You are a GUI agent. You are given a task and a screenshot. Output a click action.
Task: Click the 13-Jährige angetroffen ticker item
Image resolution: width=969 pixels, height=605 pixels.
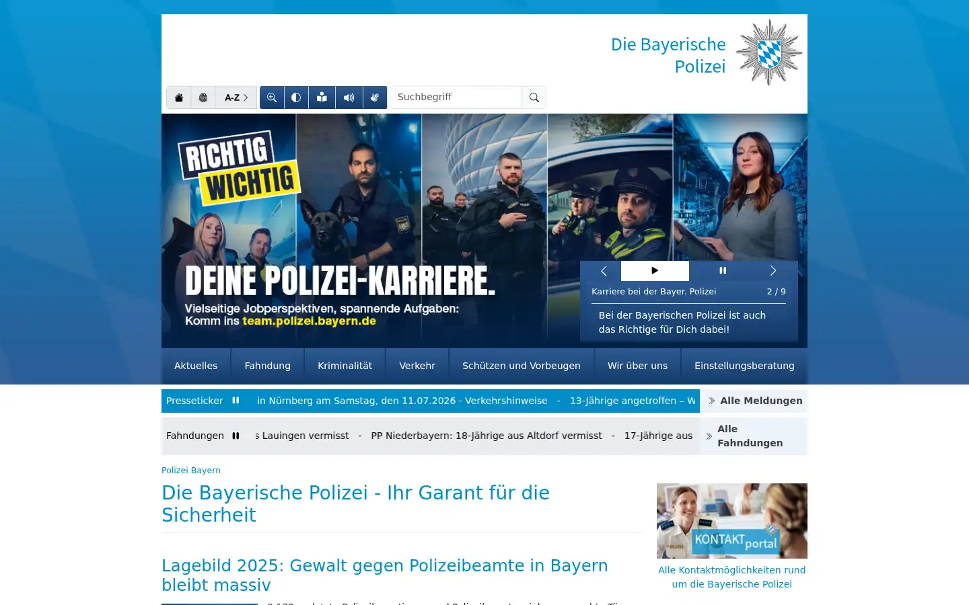click(633, 401)
